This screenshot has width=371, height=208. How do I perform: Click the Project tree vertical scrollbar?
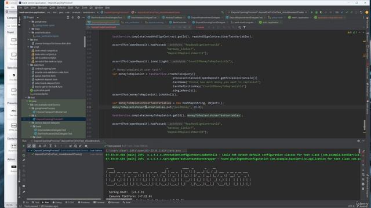(85, 42)
